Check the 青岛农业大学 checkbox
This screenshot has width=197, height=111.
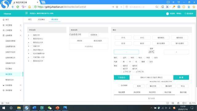(x=31, y=43)
